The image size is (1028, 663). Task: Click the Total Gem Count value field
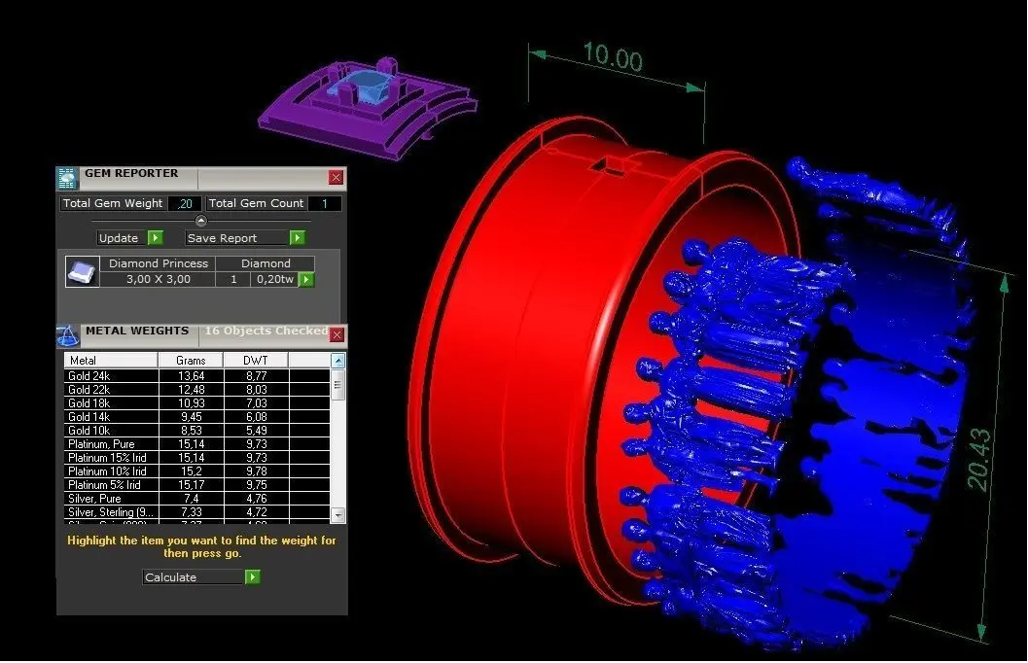(325, 204)
